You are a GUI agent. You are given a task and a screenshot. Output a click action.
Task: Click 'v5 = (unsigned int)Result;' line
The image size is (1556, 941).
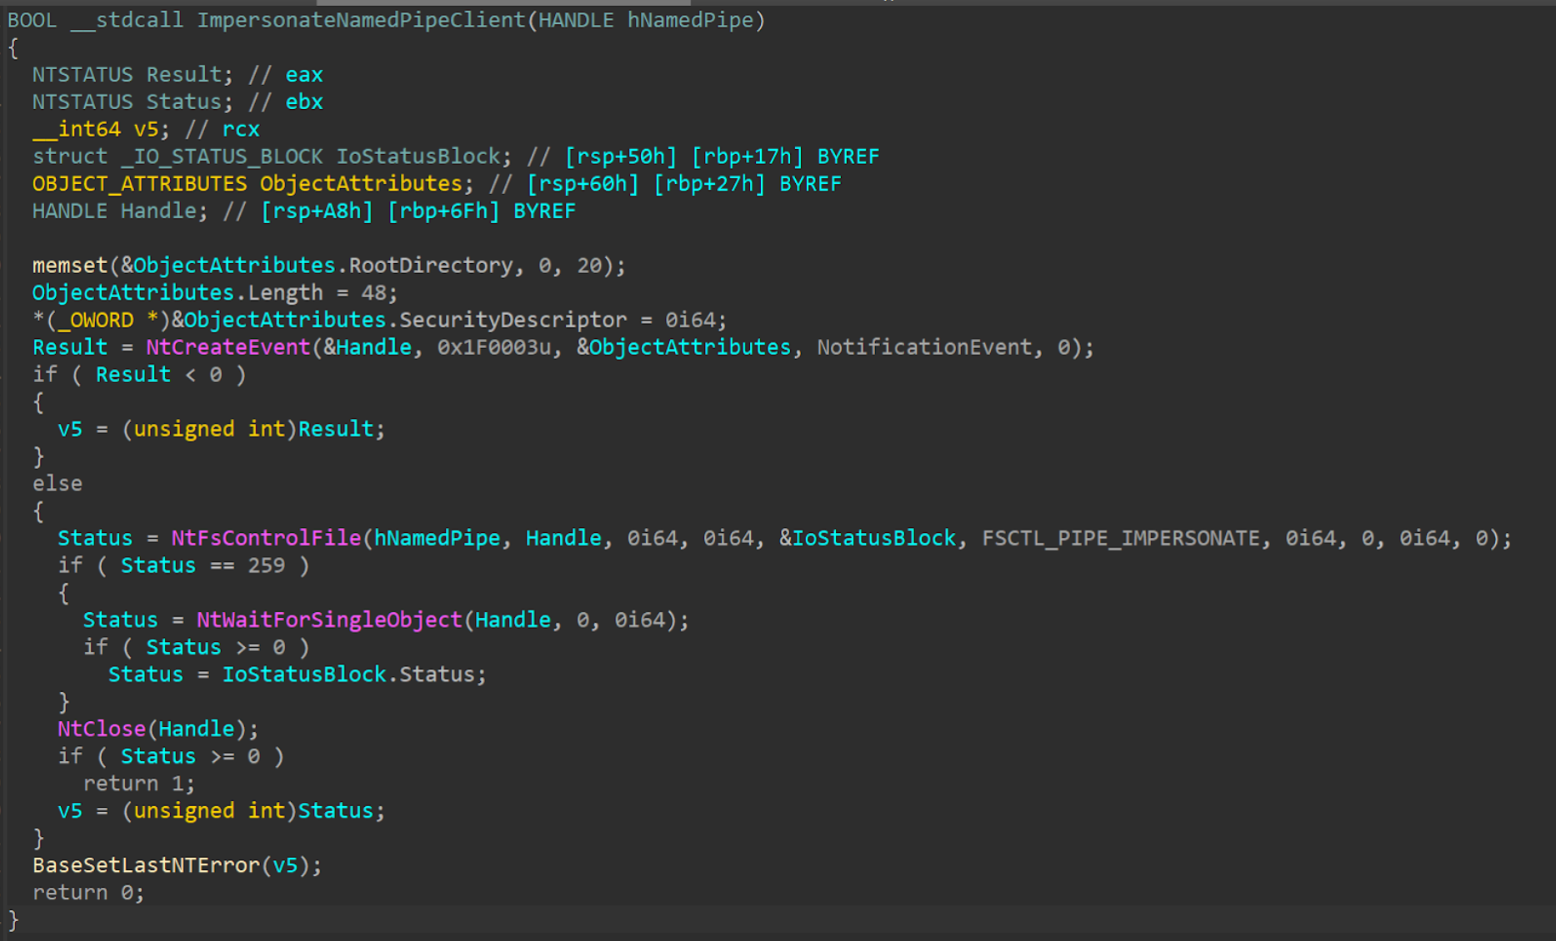[x=221, y=429]
